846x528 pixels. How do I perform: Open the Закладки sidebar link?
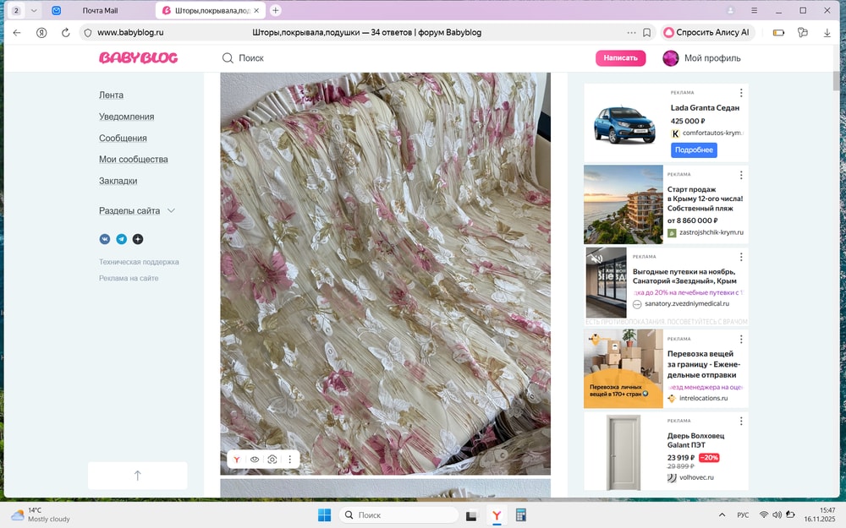(118, 181)
